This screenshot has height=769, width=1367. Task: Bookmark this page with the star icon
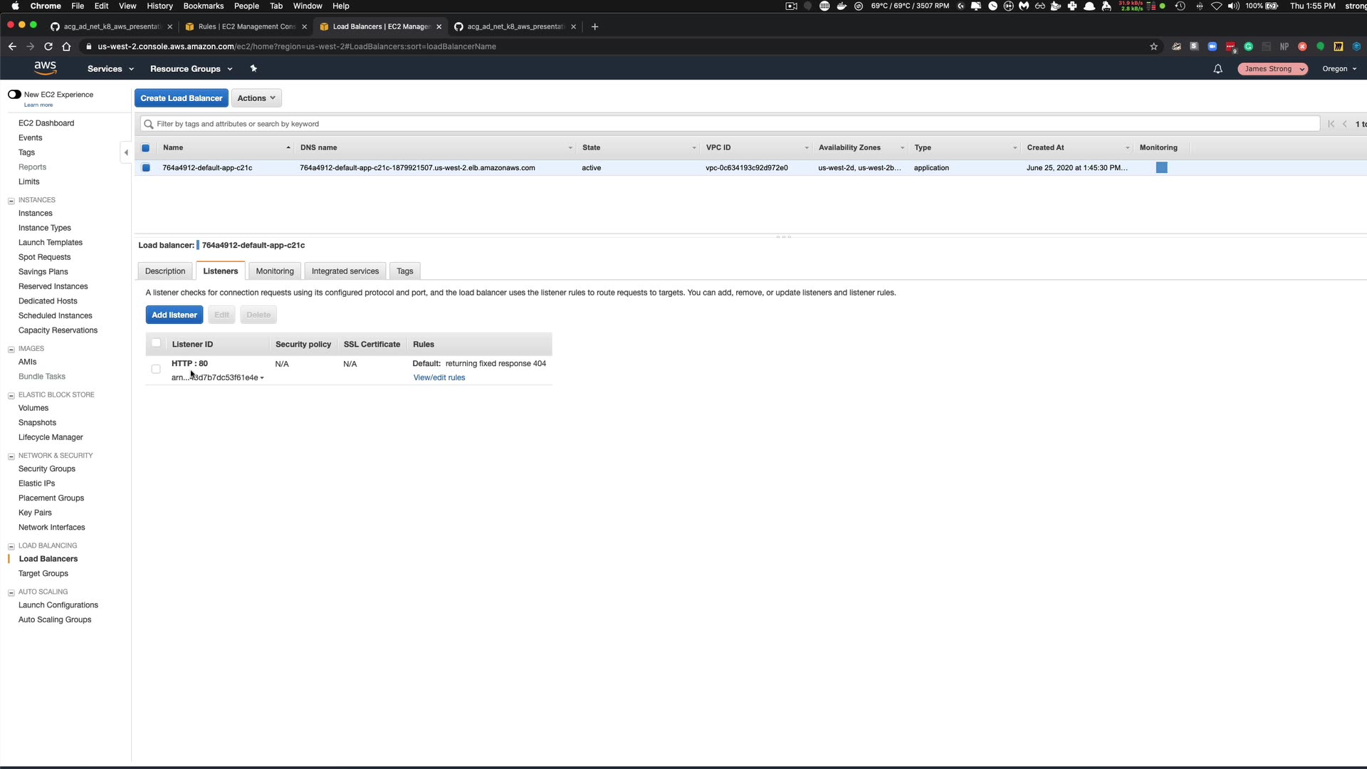point(1153,46)
